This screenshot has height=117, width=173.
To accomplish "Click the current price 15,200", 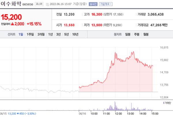I will pyautogui.click(x=11, y=17).
